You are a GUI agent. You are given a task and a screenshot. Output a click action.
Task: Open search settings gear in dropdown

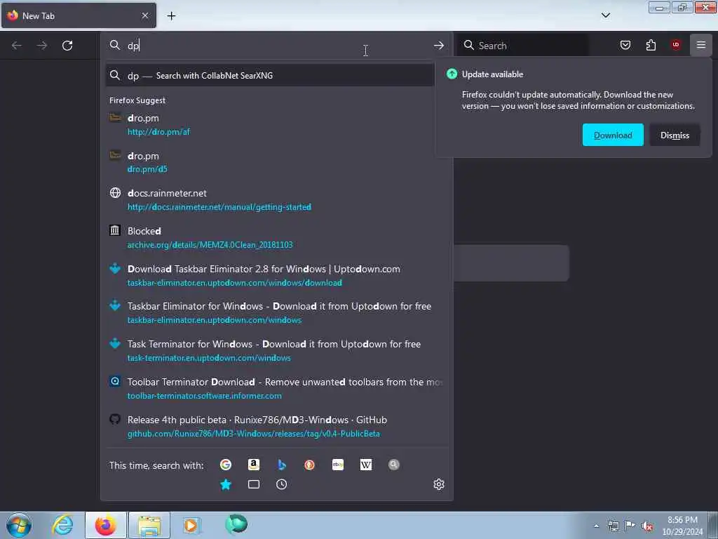click(x=439, y=484)
